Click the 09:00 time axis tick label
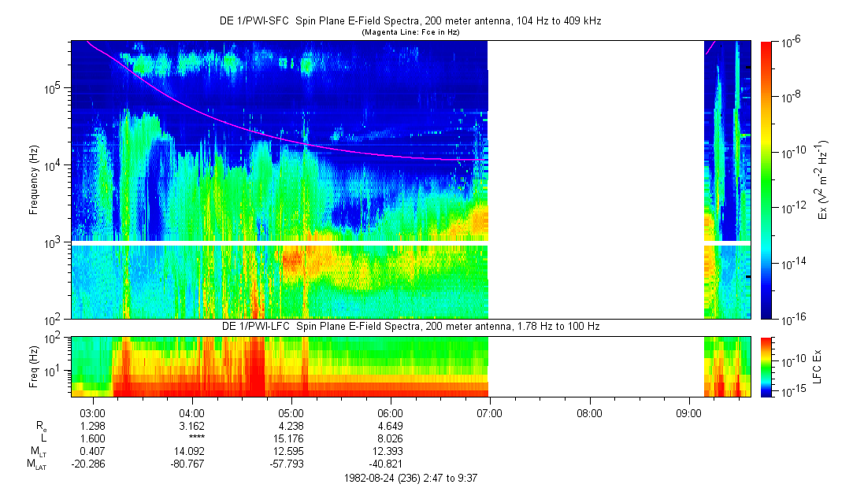853x488 pixels. pos(688,412)
